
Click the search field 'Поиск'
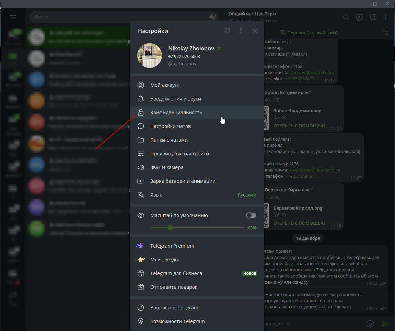(124, 17)
